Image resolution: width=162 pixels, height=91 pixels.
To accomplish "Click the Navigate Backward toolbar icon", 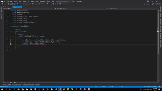I will pyautogui.click(x=3, y=4).
